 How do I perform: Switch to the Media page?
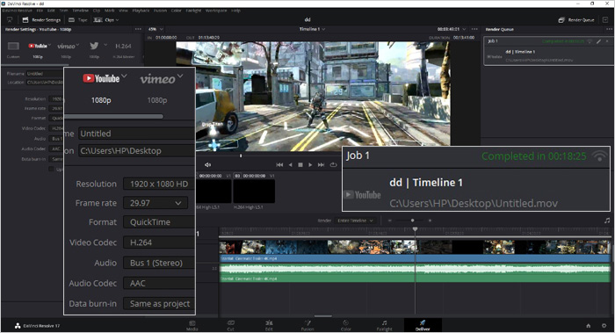(x=192, y=326)
